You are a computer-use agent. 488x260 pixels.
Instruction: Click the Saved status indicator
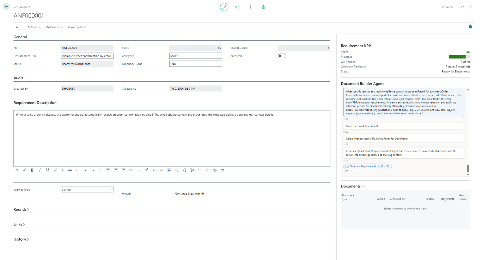(x=447, y=7)
